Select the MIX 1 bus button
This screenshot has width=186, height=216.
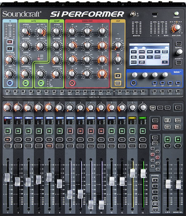(7, 91)
